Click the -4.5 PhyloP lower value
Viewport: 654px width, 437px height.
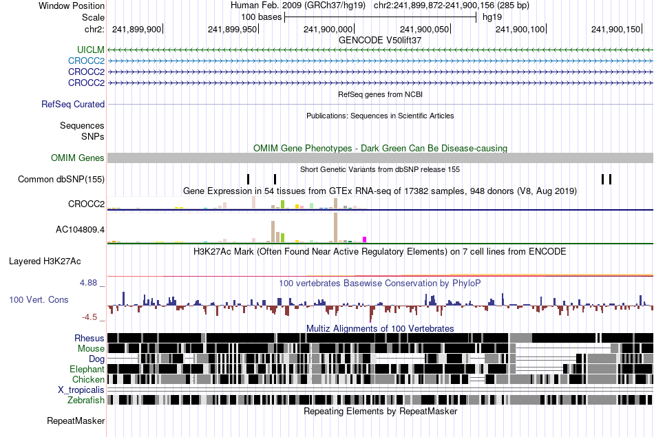[89, 317]
